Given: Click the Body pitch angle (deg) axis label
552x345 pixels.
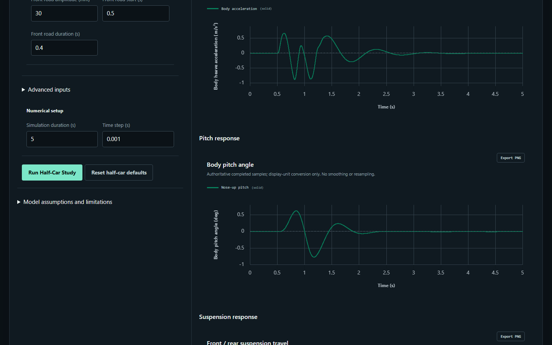Looking at the screenshot, I should tap(216, 235).
